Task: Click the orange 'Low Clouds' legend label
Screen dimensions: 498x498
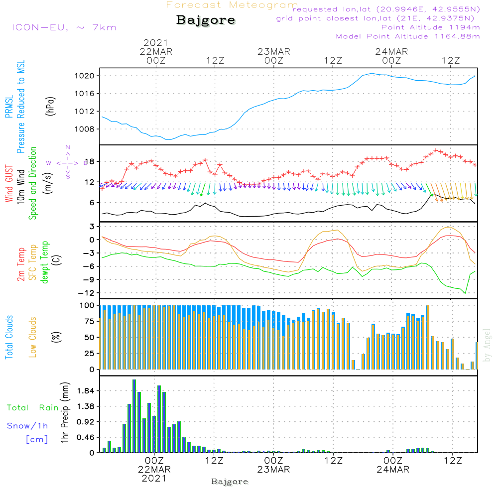Action: pos(32,337)
